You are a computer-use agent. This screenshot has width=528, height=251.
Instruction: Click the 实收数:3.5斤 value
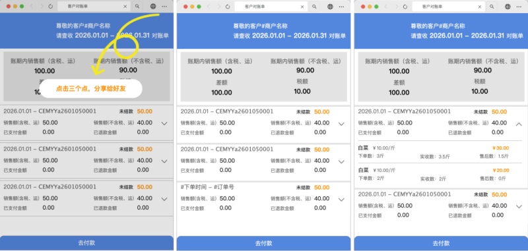435,157
